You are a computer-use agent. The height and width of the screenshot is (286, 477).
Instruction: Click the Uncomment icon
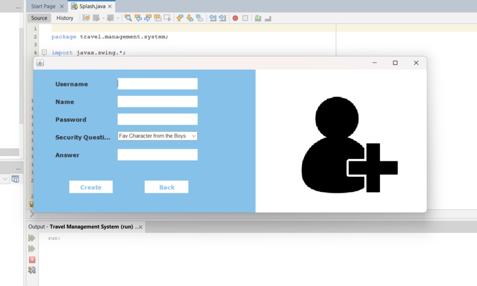coord(267,18)
